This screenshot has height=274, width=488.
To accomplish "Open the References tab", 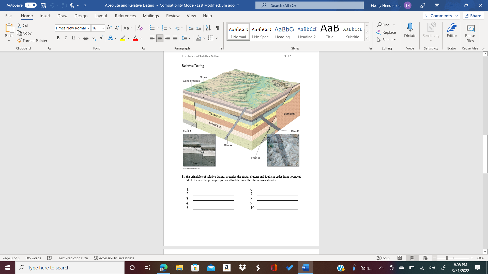I will click(x=125, y=16).
